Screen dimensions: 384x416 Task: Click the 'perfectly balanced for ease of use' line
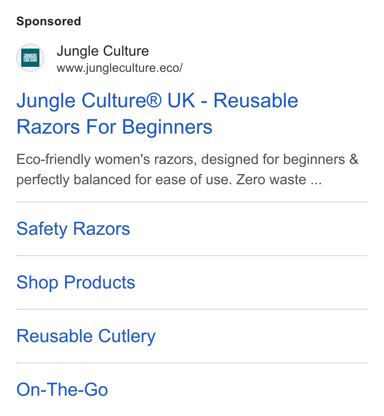tap(124, 180)
